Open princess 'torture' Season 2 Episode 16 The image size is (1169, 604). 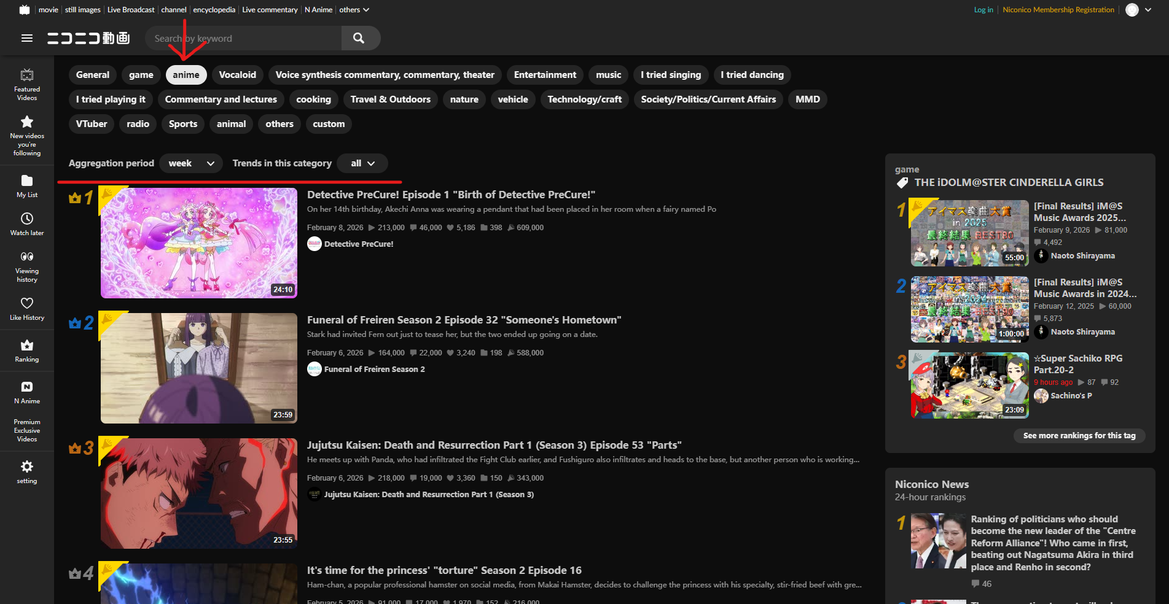444,570
